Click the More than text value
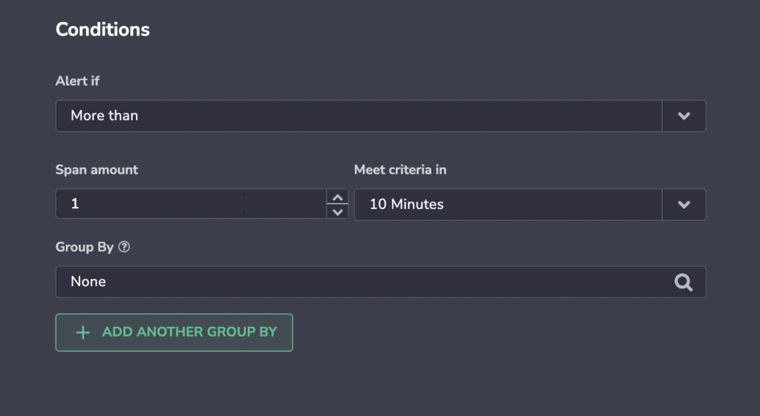 pos(104,115)
